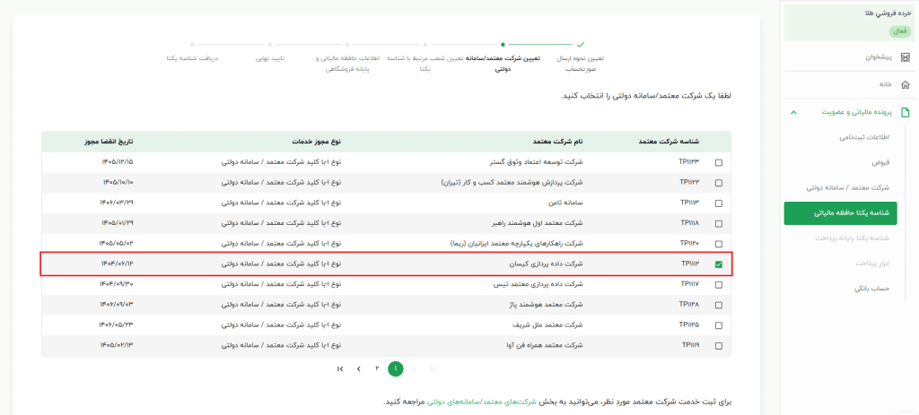Click the disabled previous-page pagination arrow
The width and height of the screenshot is (919, 415).
415,368
